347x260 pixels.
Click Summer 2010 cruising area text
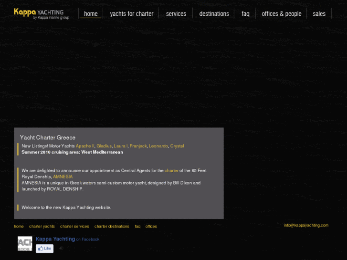(x=72, y=152)
